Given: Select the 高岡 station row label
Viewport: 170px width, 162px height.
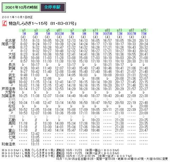Looking at the screenshot, I should click(12, 123).
